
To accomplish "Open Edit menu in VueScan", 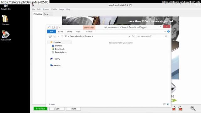I will coord(39,9).
